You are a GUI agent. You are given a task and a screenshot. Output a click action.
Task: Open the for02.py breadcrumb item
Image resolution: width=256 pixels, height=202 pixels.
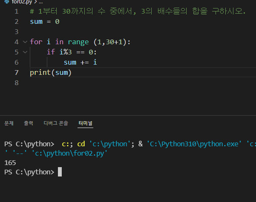pos(22,2)
